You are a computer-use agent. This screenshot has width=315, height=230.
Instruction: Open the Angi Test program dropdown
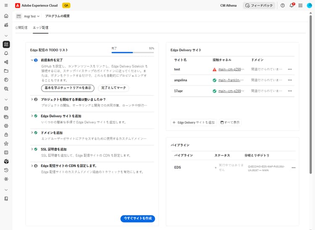[x=31, y=16]
